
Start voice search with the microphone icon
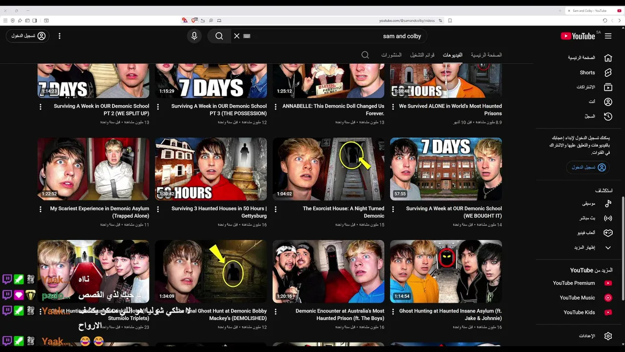(x=194, y=36)
